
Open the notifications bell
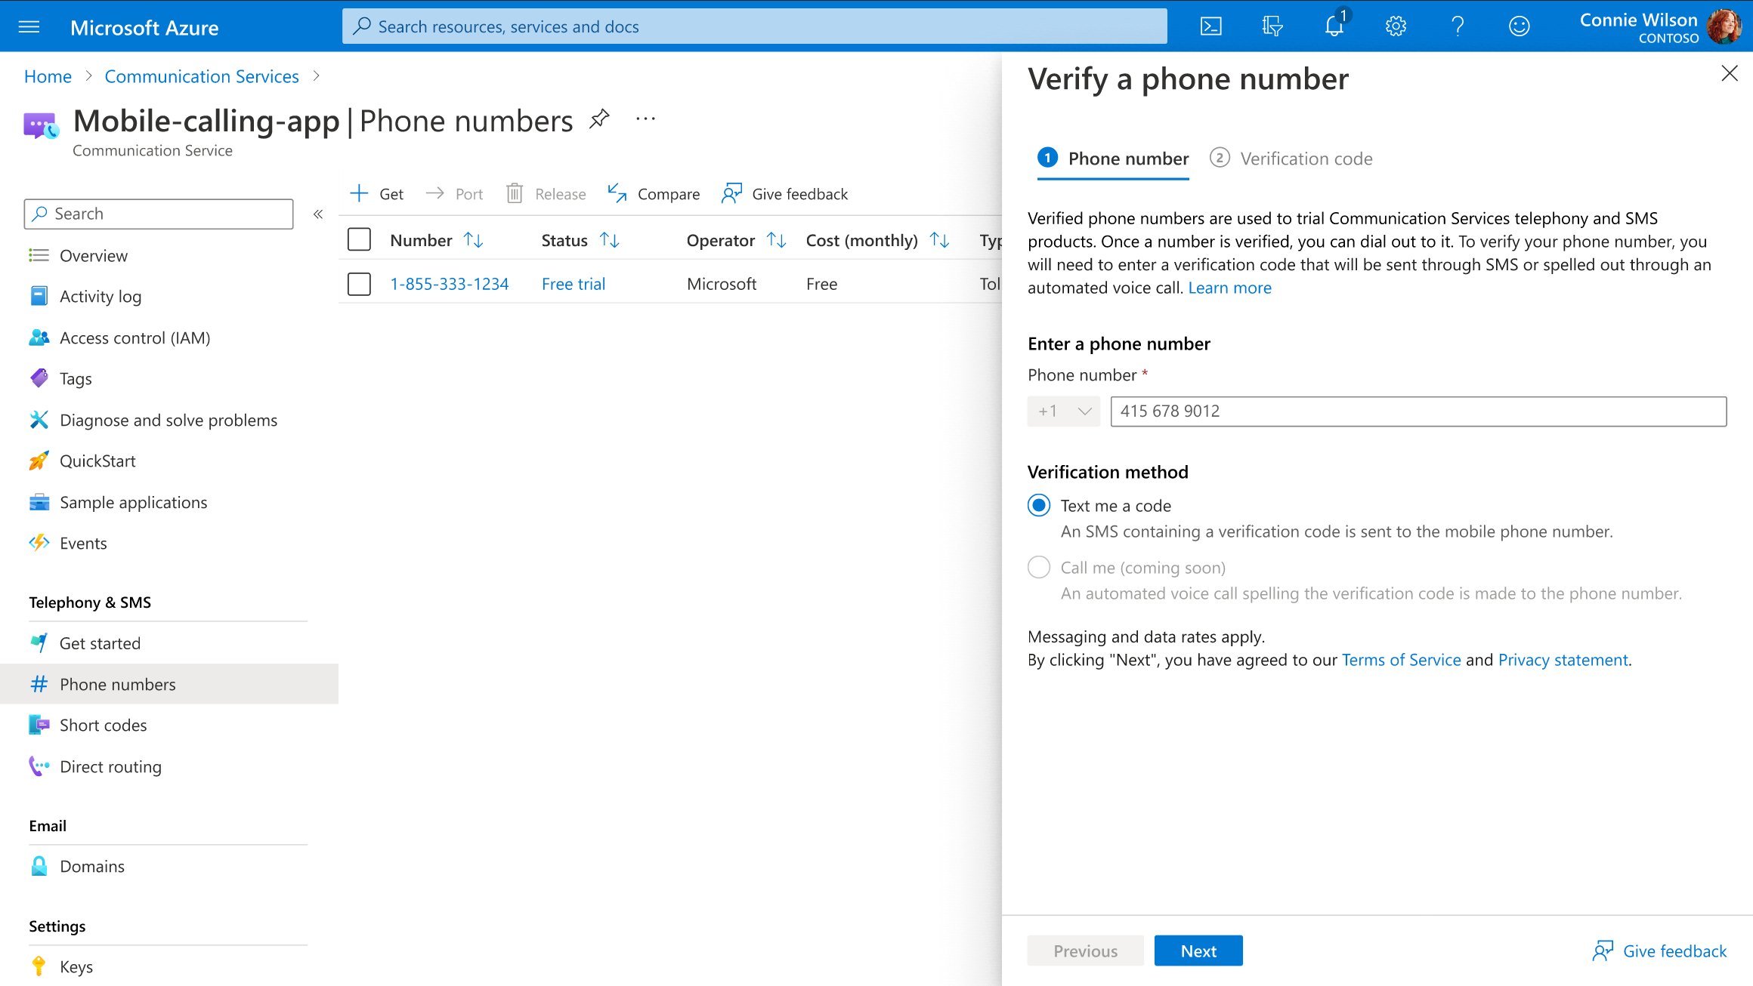tap(1334, 26)
